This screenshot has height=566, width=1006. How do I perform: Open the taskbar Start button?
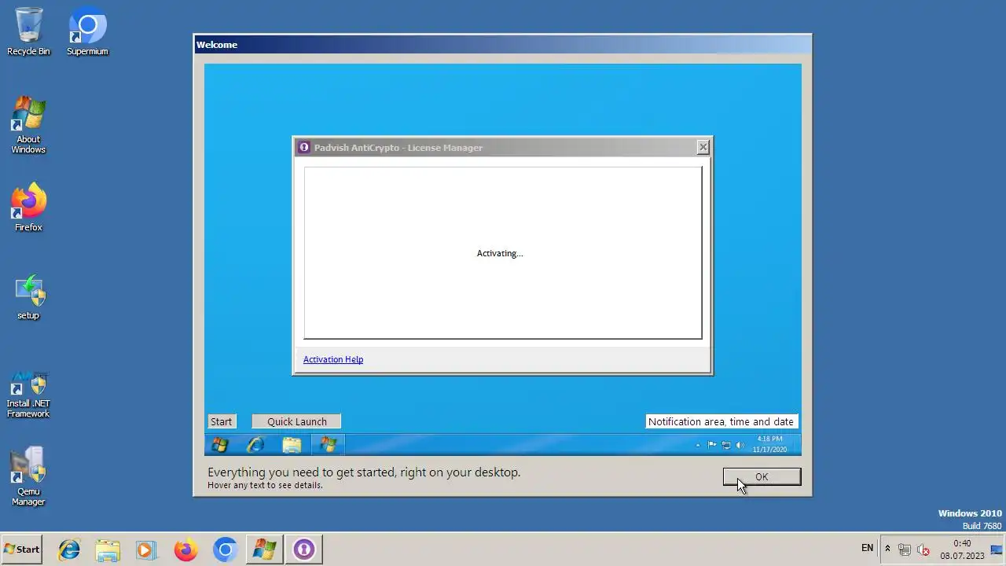(x=22, y=549)
